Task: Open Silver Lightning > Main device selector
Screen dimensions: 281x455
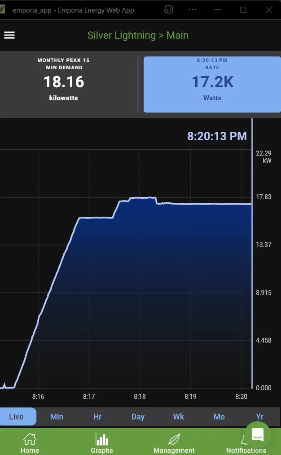Action: (138, 35)
